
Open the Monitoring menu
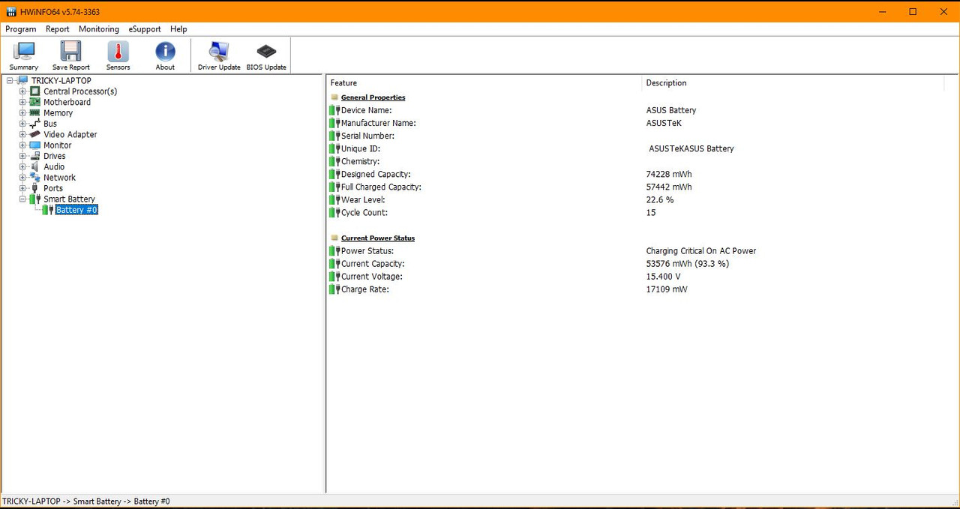[99, 29]
